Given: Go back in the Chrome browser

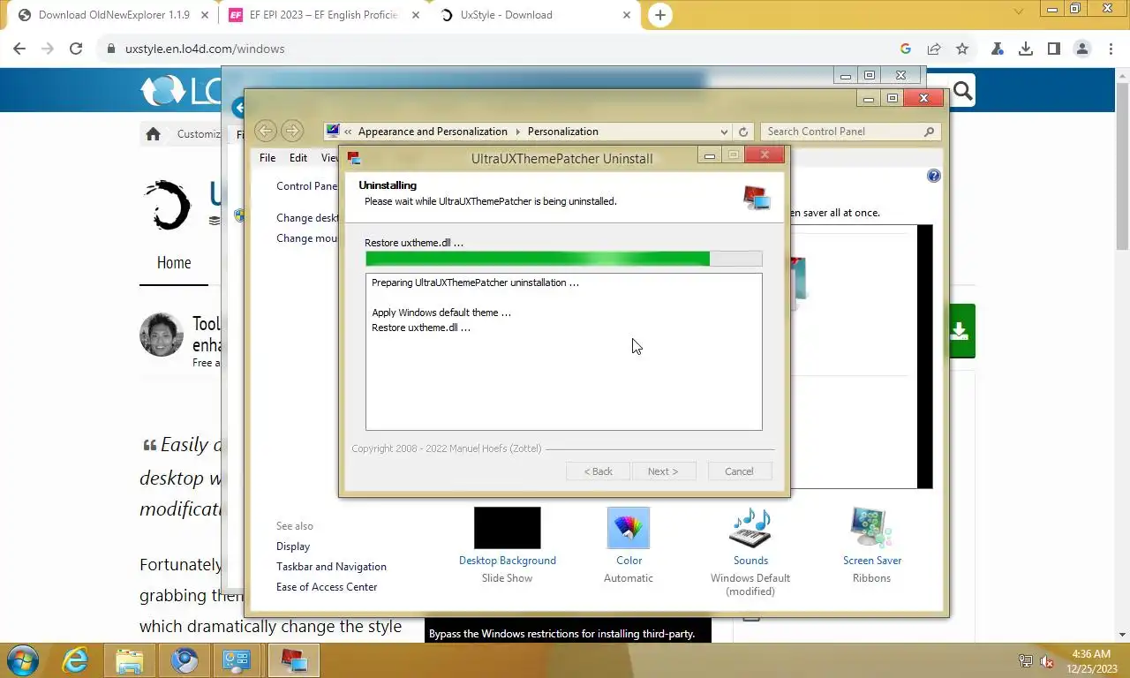Looking at the screenshot, I should (19, 49).
